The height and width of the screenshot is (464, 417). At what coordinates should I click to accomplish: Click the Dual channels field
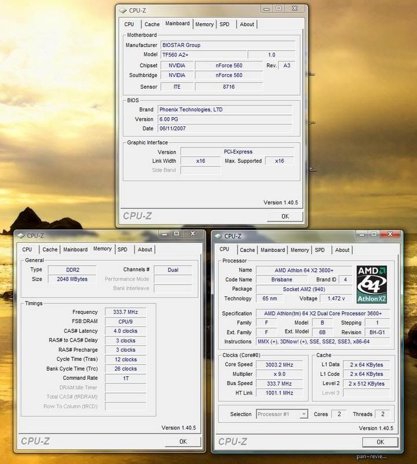click(x=173, y=270)
